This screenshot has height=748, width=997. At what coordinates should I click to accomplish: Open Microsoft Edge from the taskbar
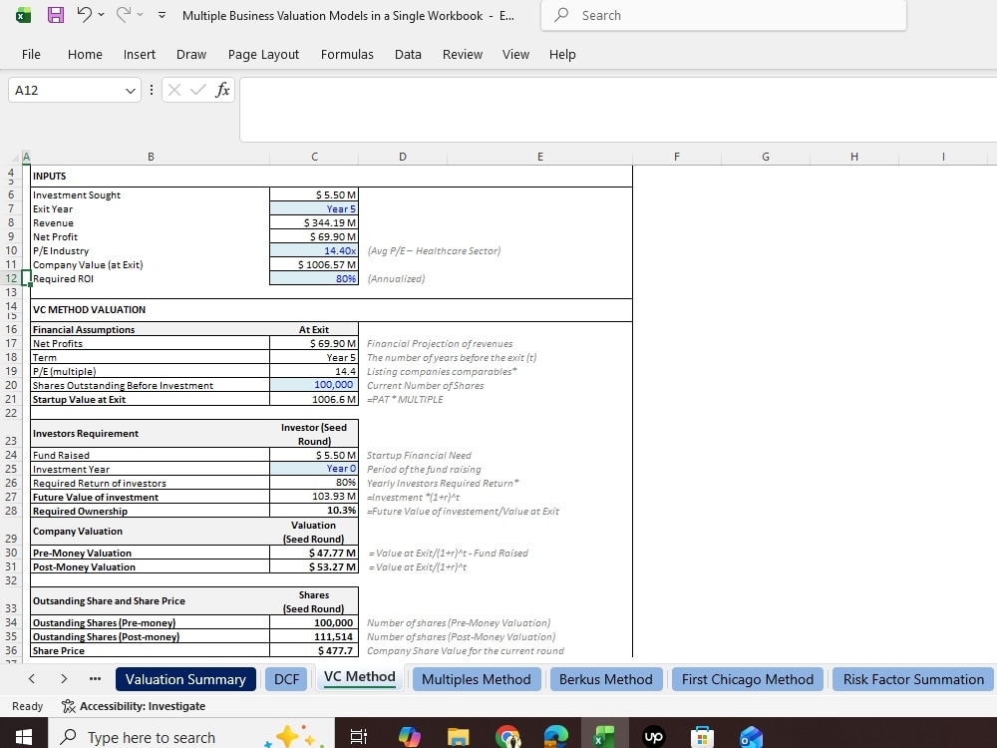pyautogui.click(x=555, y=737)
